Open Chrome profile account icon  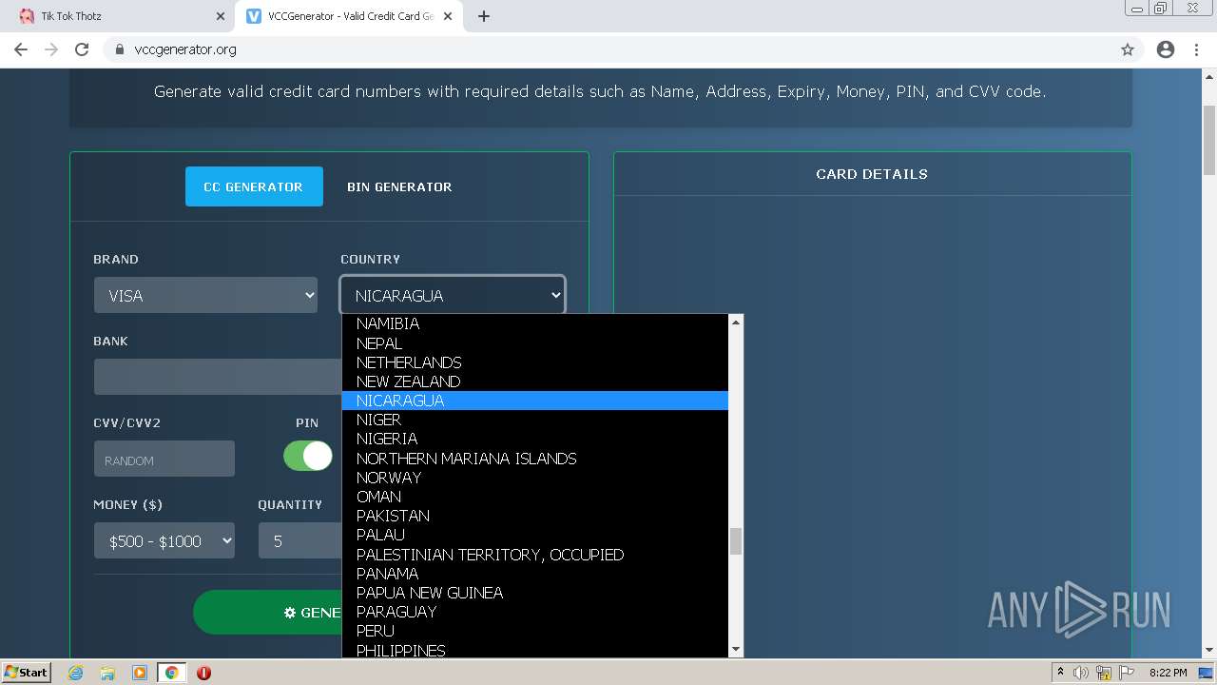1166,49
